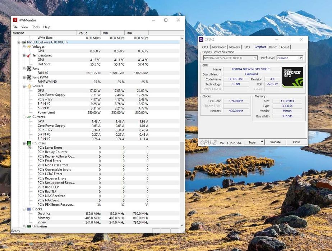Collapse the Counters tree node

(24, 143)
